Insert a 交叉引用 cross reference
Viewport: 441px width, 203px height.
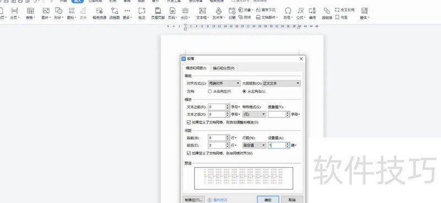pos(345,10)
